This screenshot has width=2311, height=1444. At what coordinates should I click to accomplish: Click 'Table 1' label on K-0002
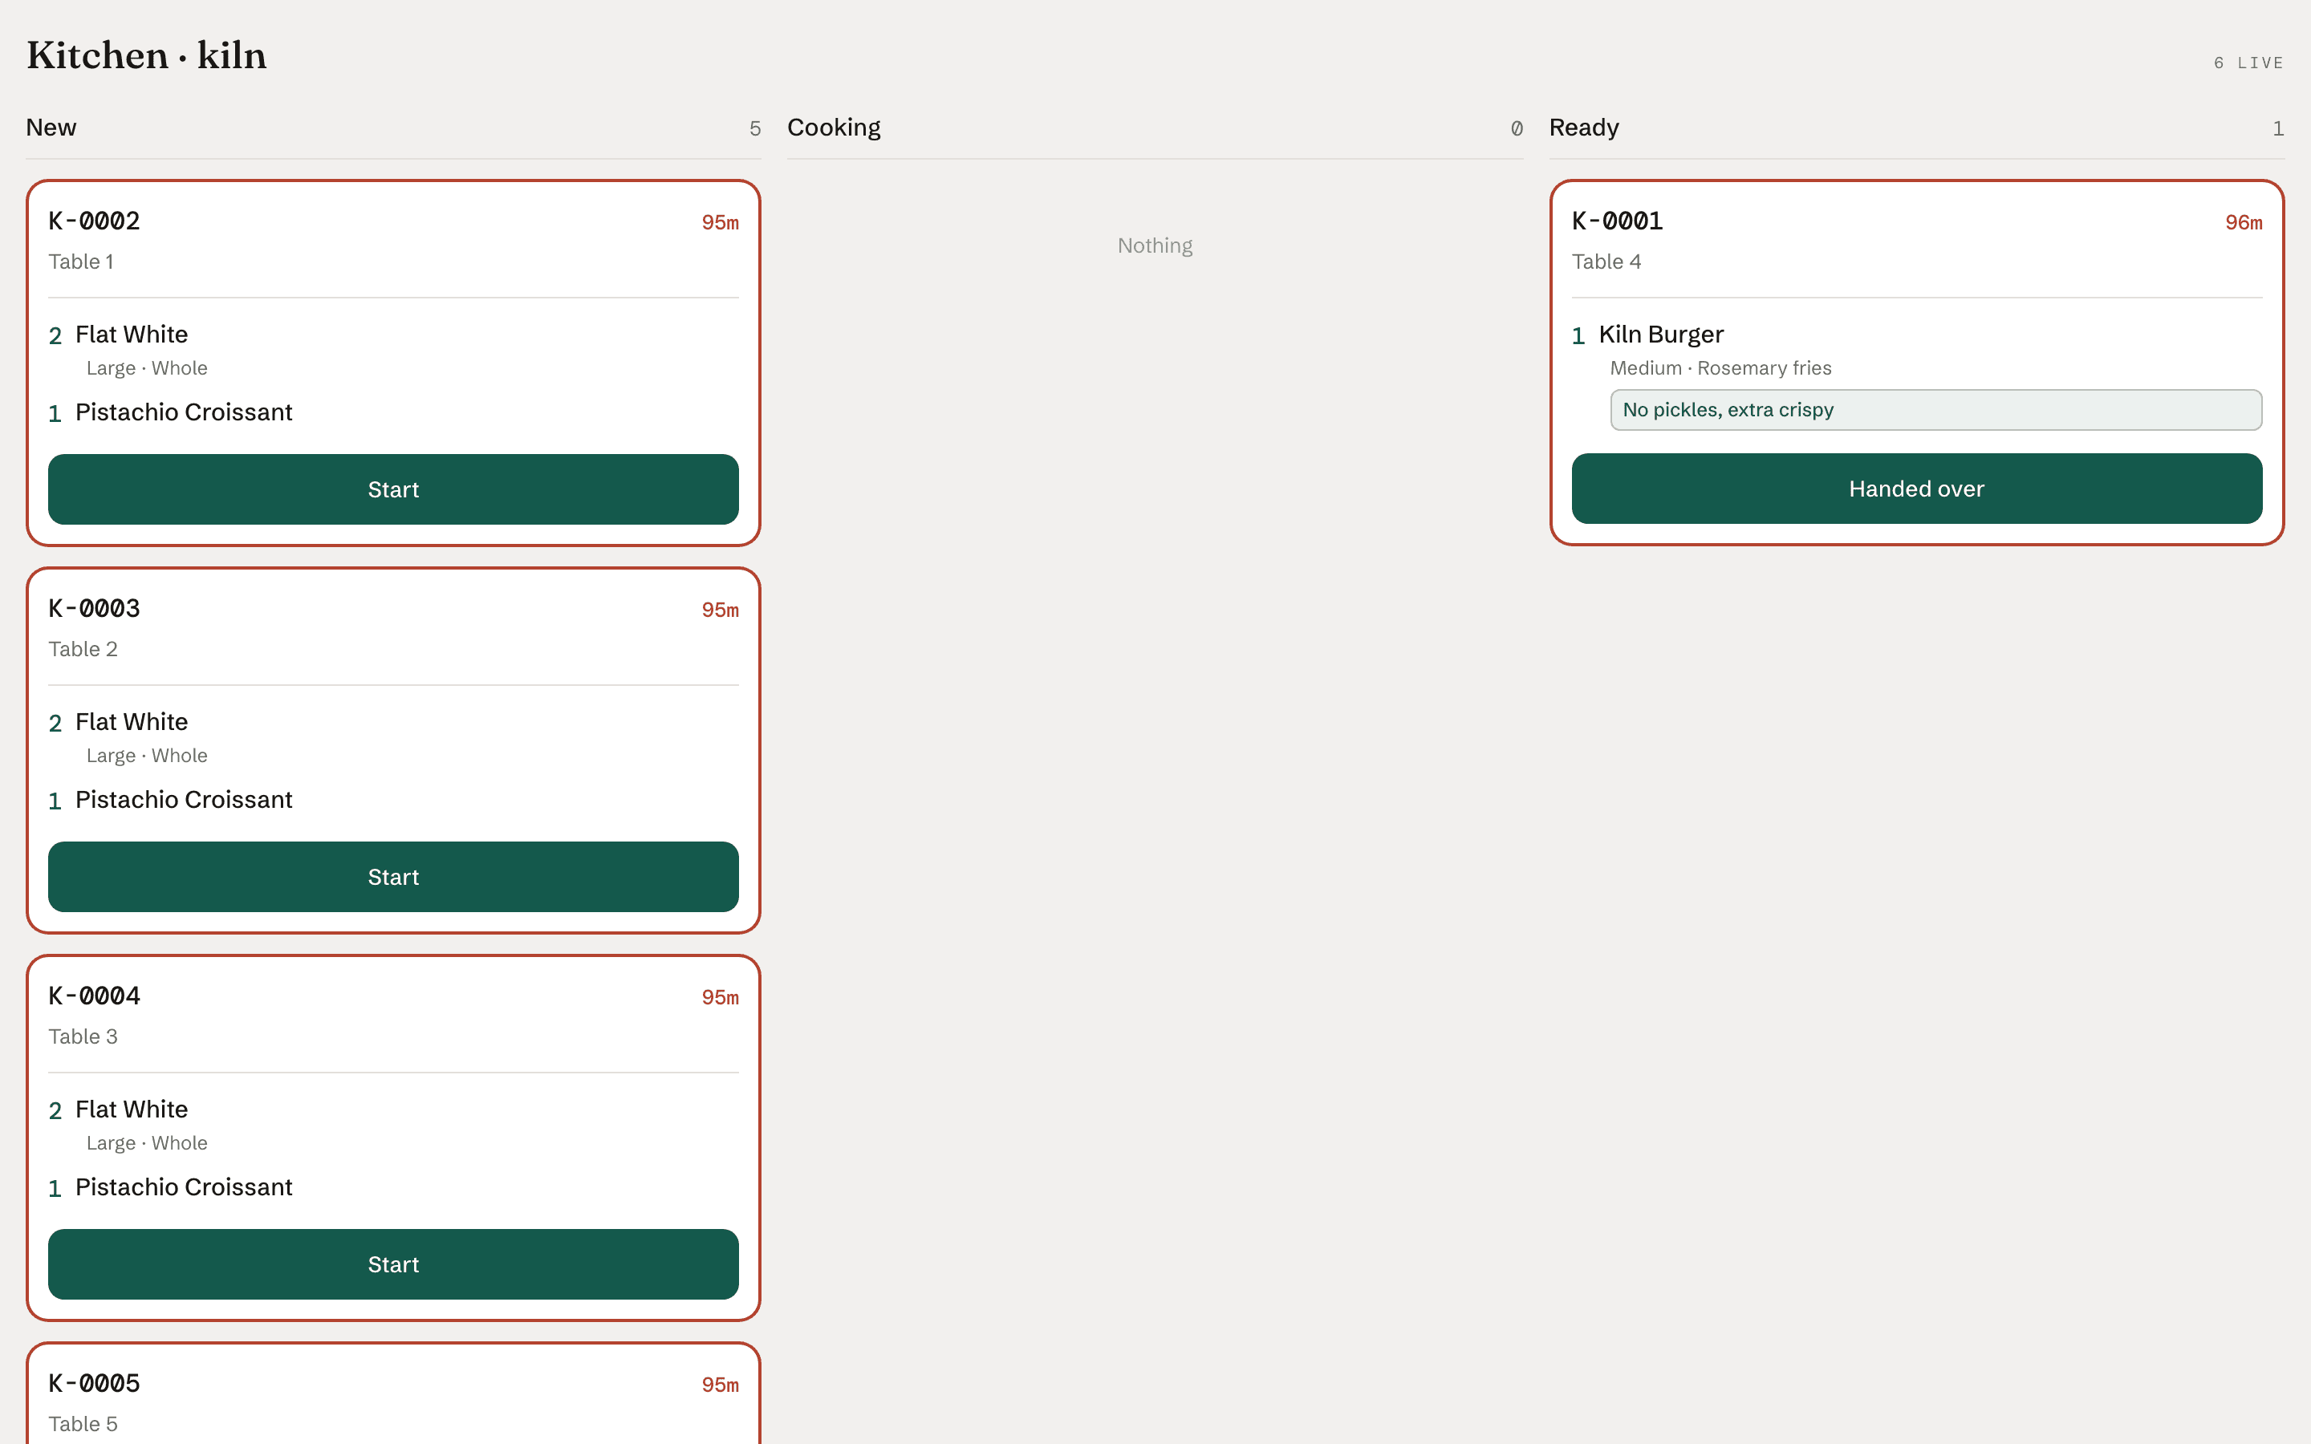[x=81, y=262]
